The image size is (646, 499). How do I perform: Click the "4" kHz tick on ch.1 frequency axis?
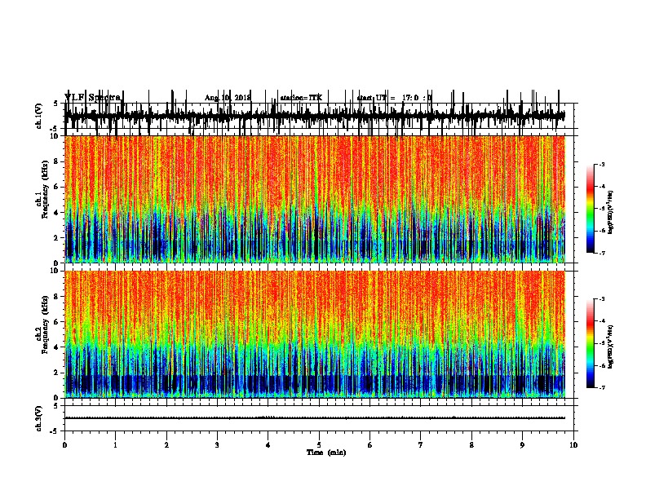coord(57,213)
